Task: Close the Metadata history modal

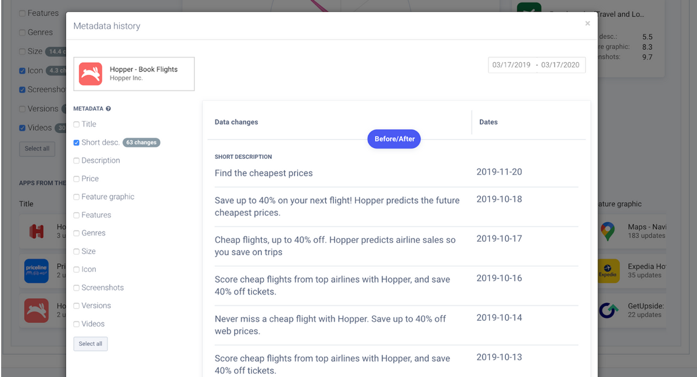Action: pos(587,24)
